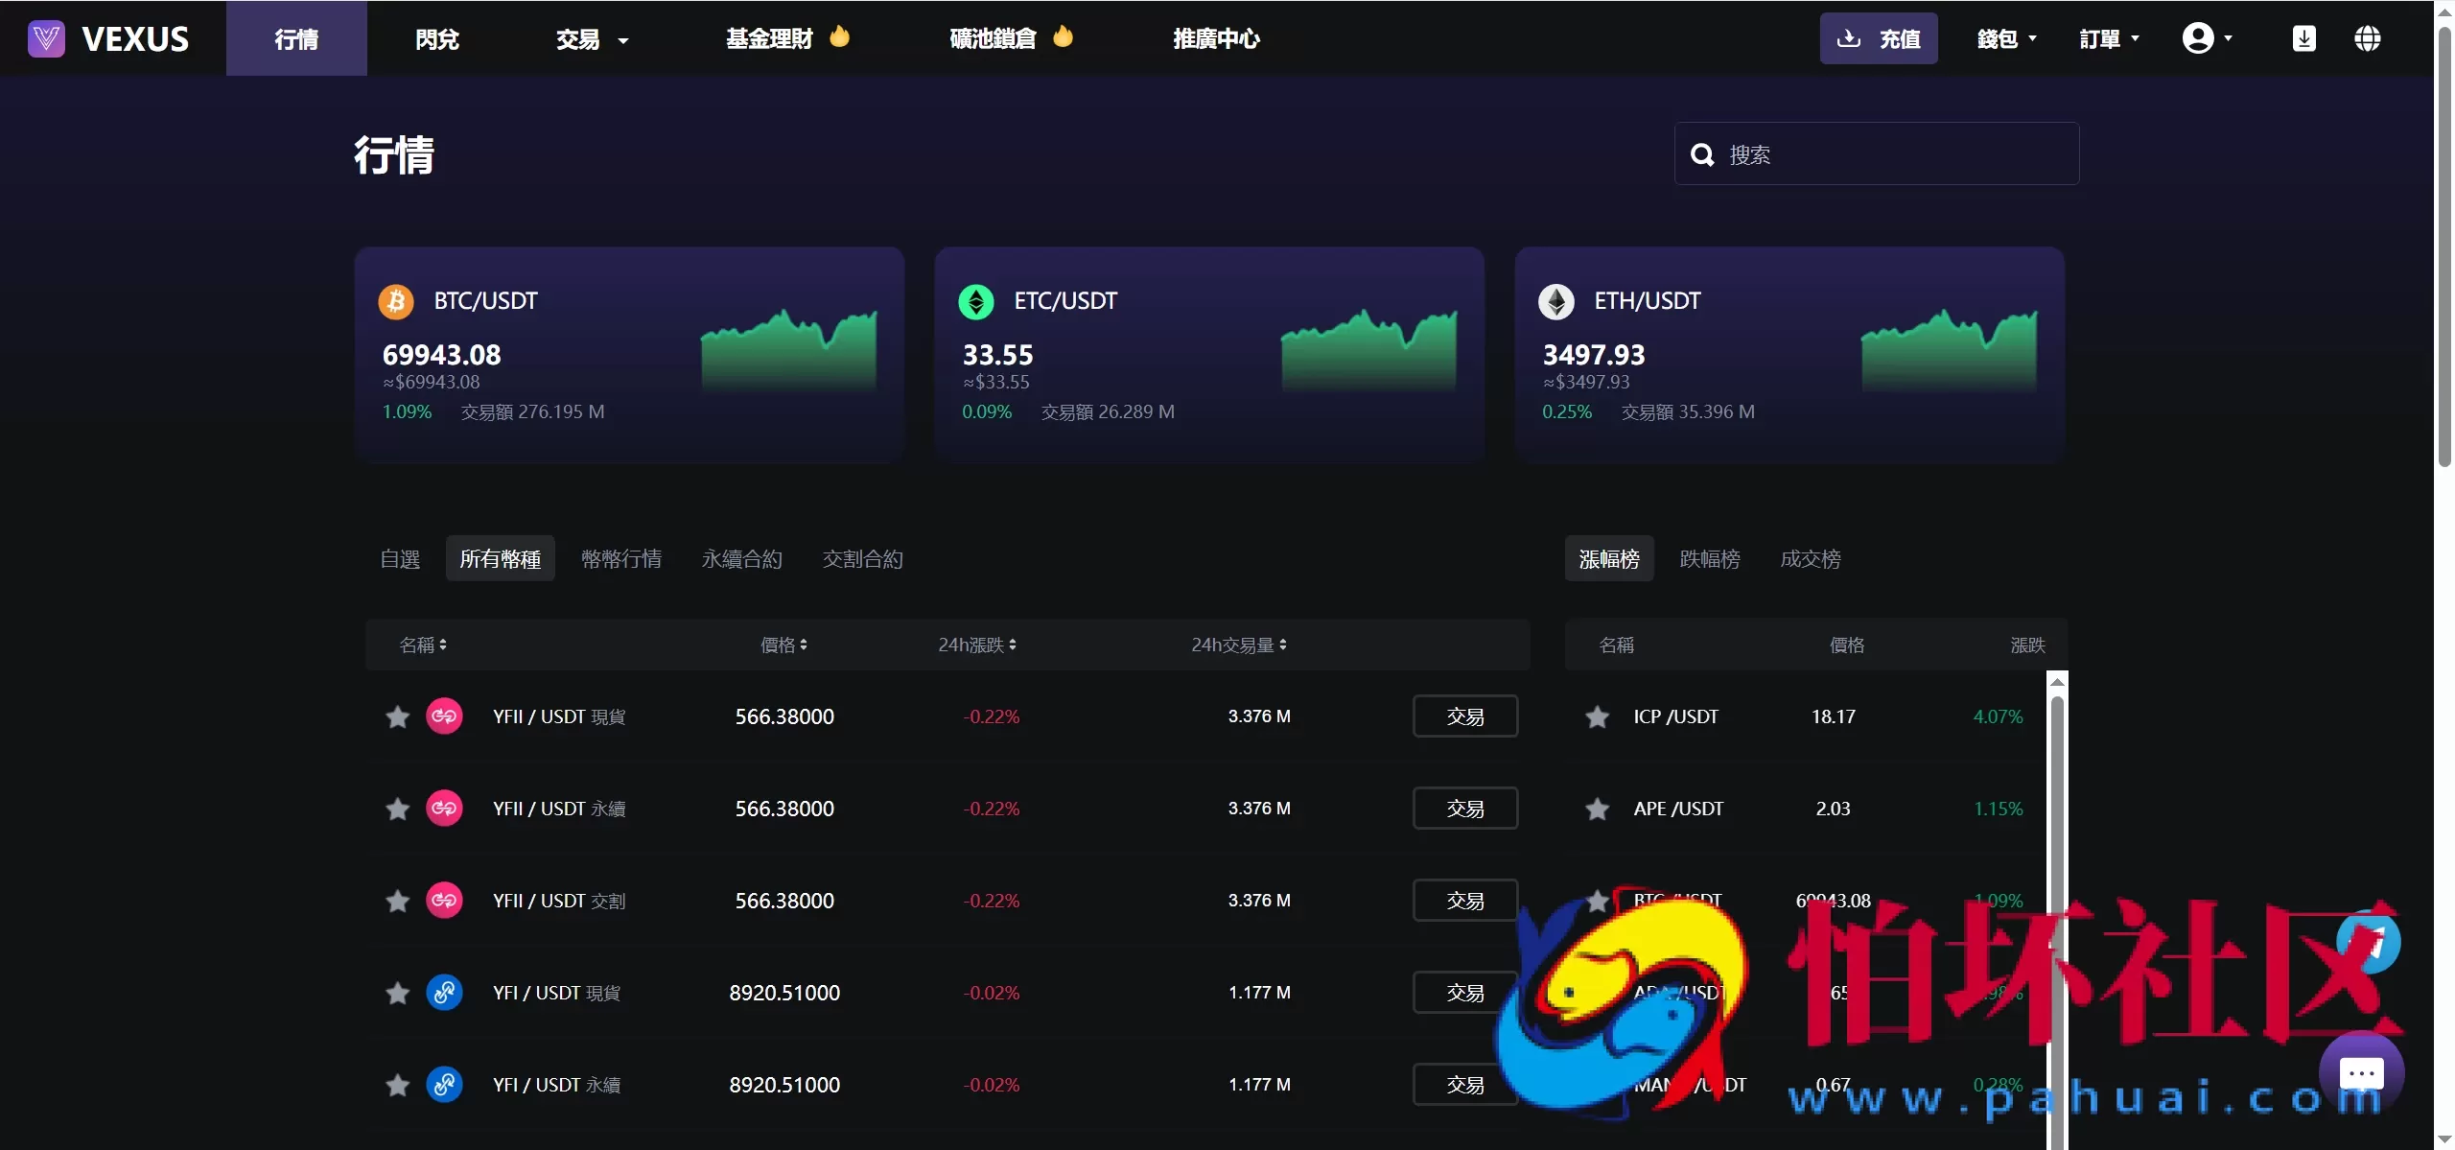Click the search magnifier icon
The width and height of the screenshot is (2455, 1150).
click(x=1701, y=153)
